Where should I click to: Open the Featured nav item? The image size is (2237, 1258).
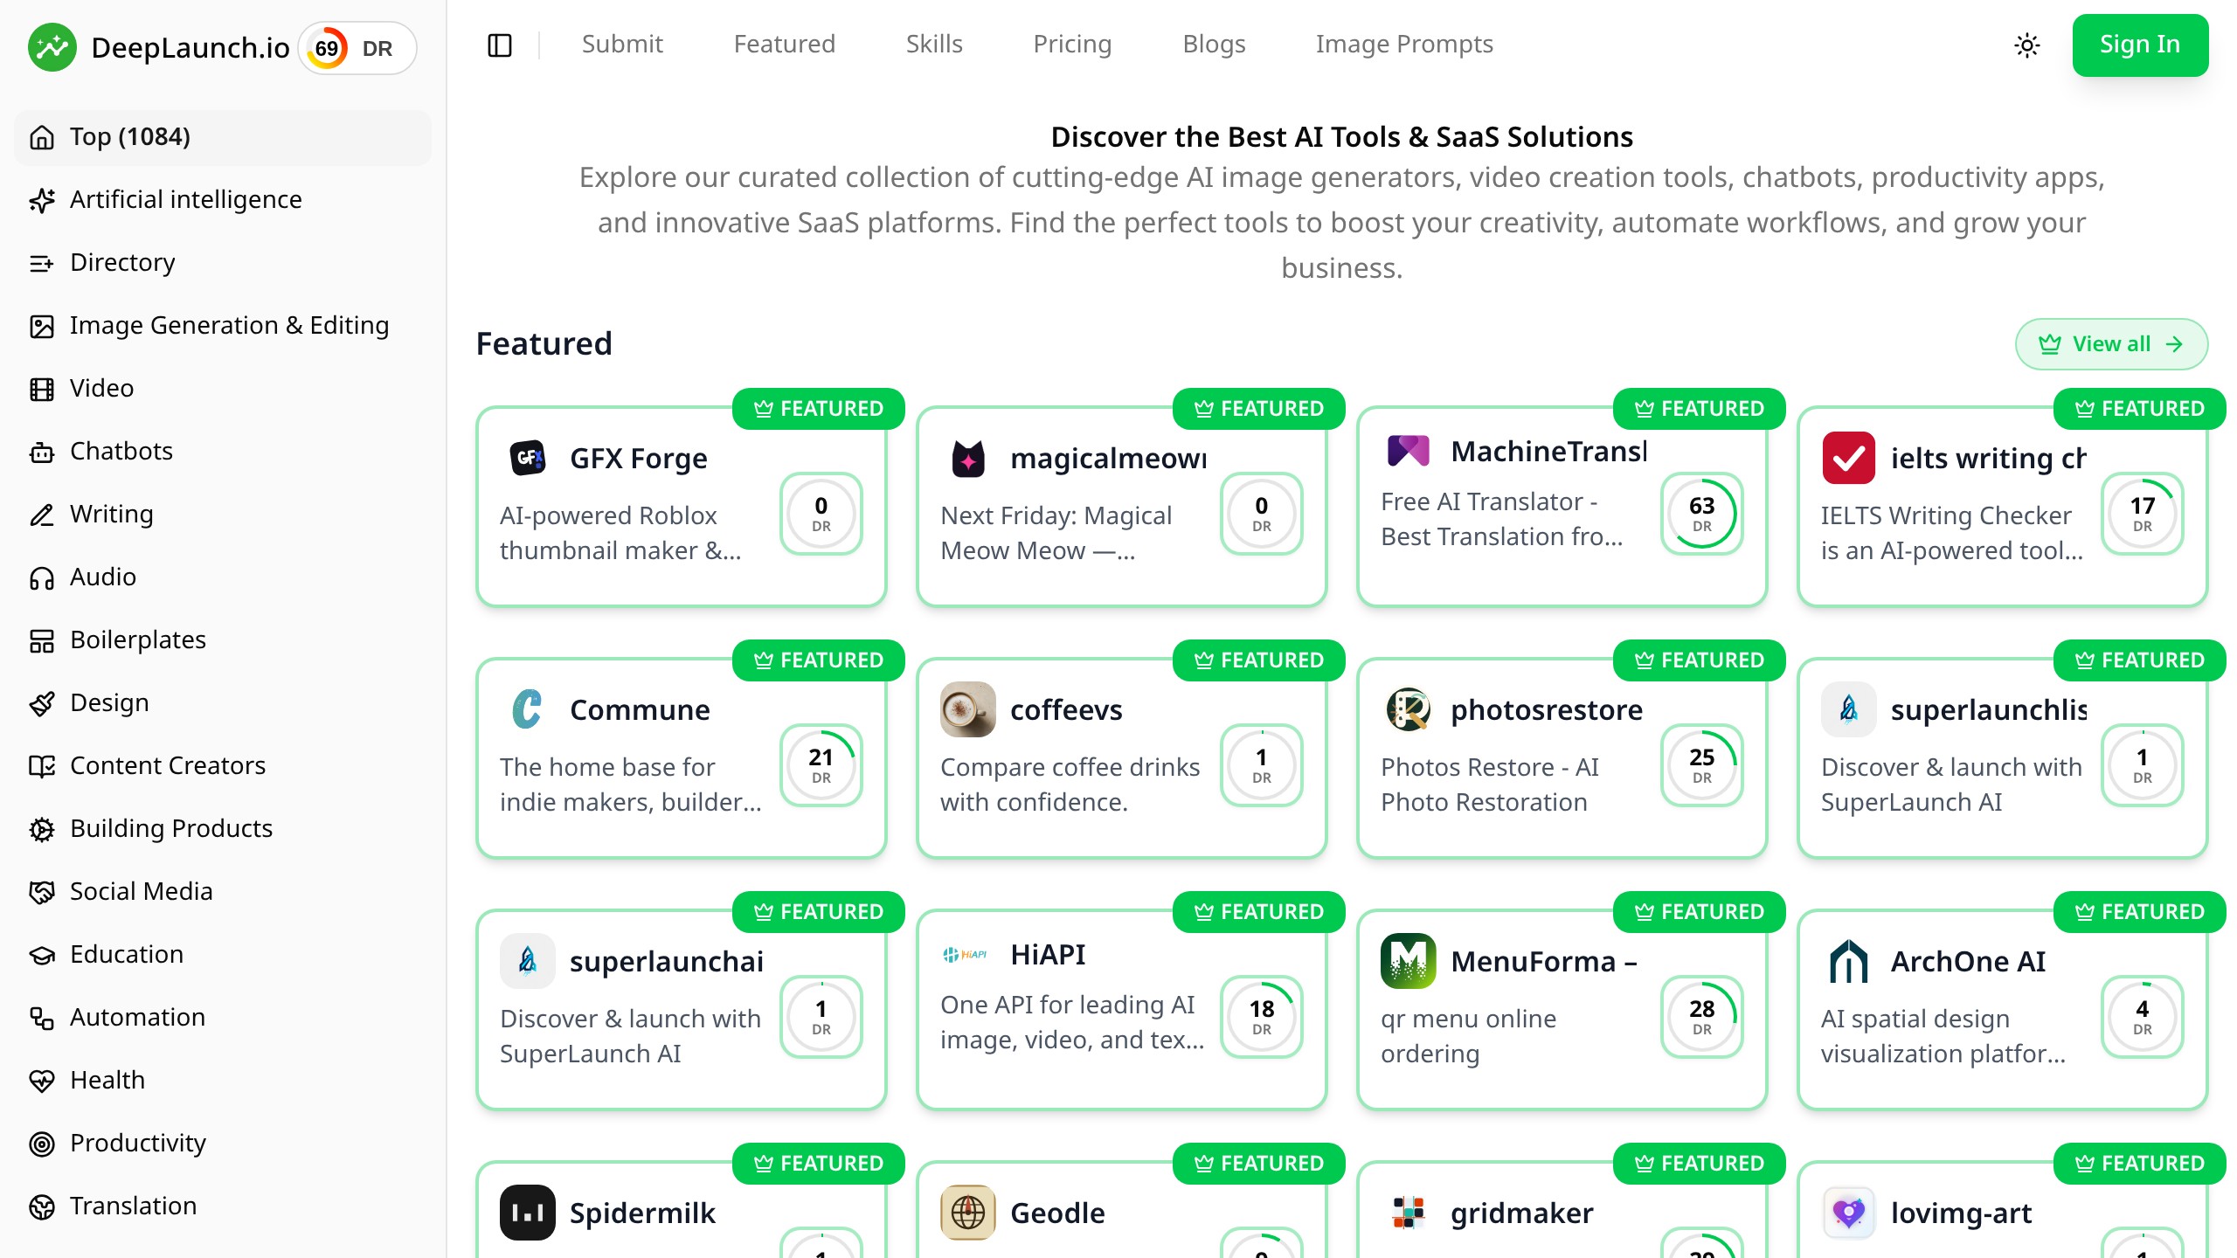coord(785,44)
